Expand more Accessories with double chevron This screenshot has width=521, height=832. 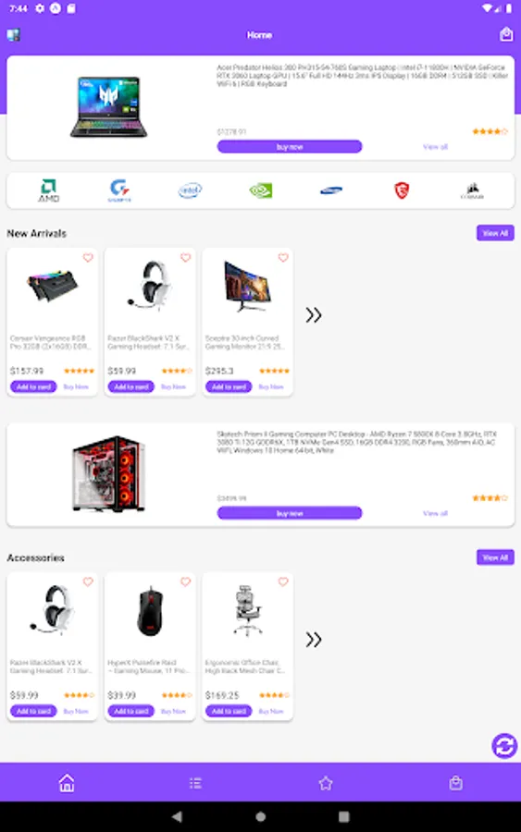(314, 640)
